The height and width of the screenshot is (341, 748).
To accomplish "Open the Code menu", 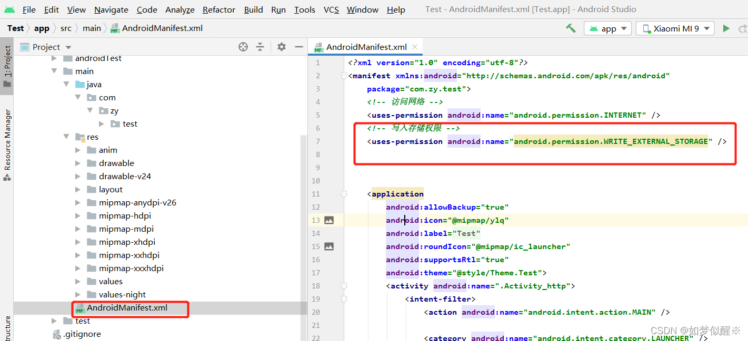I will click(x=147, y=9).
